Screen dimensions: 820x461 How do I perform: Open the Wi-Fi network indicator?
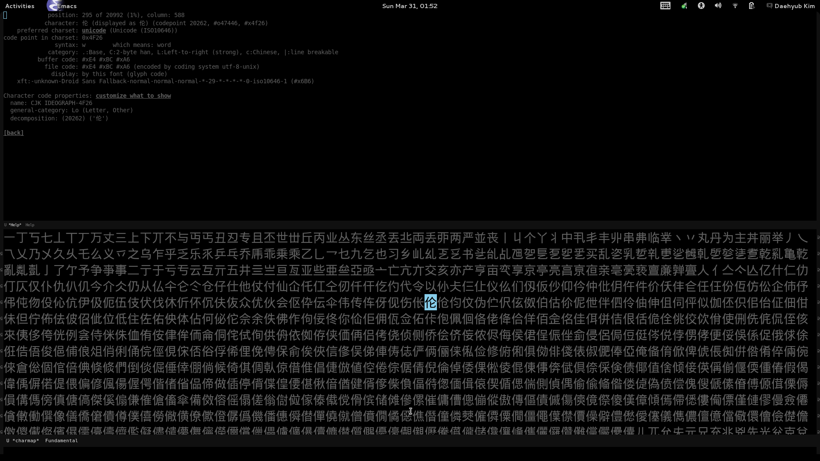[x=735, y=6]
